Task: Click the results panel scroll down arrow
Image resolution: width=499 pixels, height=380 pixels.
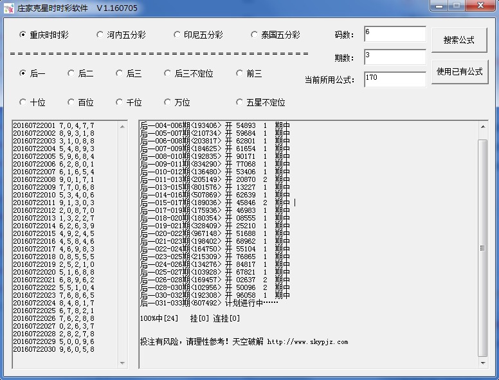Action: (x=482, y=365)
